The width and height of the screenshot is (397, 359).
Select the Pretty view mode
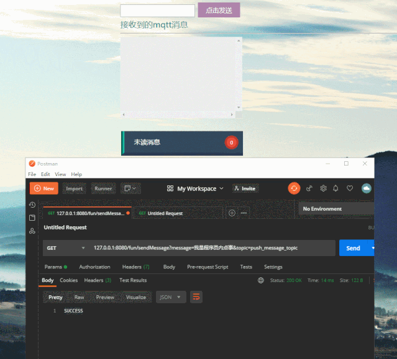point(55,297)
